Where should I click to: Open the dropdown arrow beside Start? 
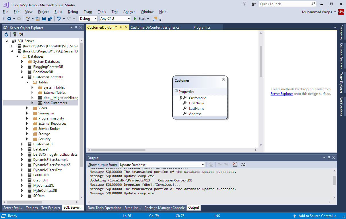click(x=148, y=19)
